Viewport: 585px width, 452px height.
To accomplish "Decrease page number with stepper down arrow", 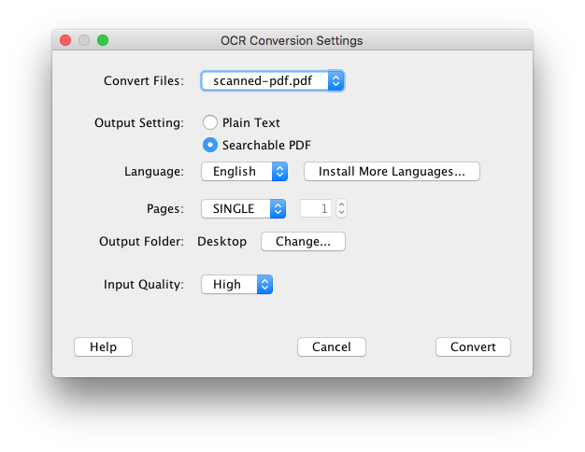I will (x=341, y=214).
